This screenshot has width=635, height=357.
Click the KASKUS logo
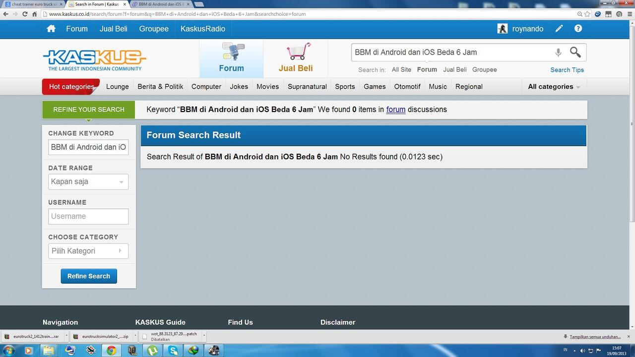click(x=94, y=59)
